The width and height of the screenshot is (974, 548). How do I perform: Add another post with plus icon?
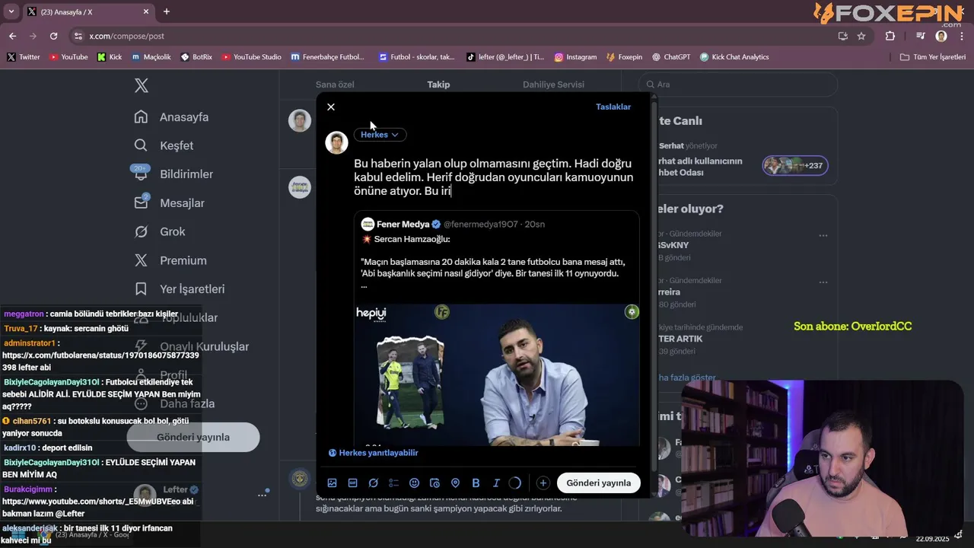coord(543,483)
